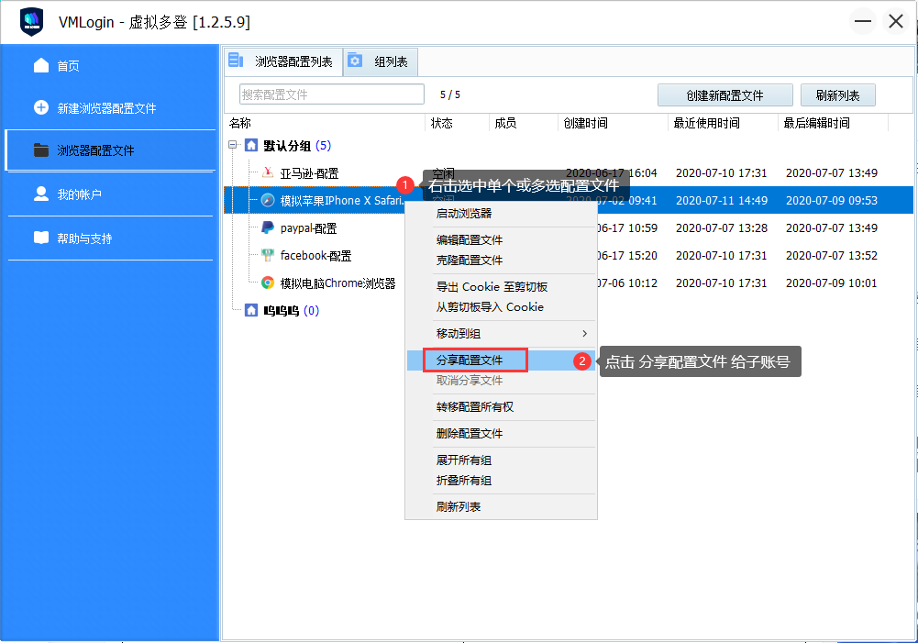Click the Amazon profile icon
918x643 pixels.
pyautogui.click(x=267, y=172)
